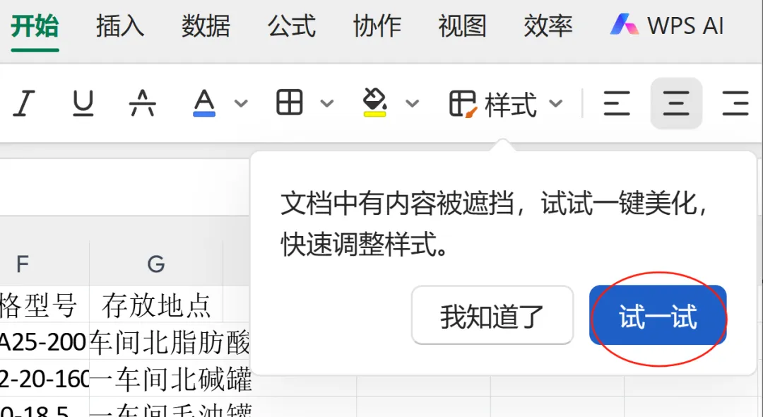
Task: Click the font color A icon
Action: [x=204, y=103]
